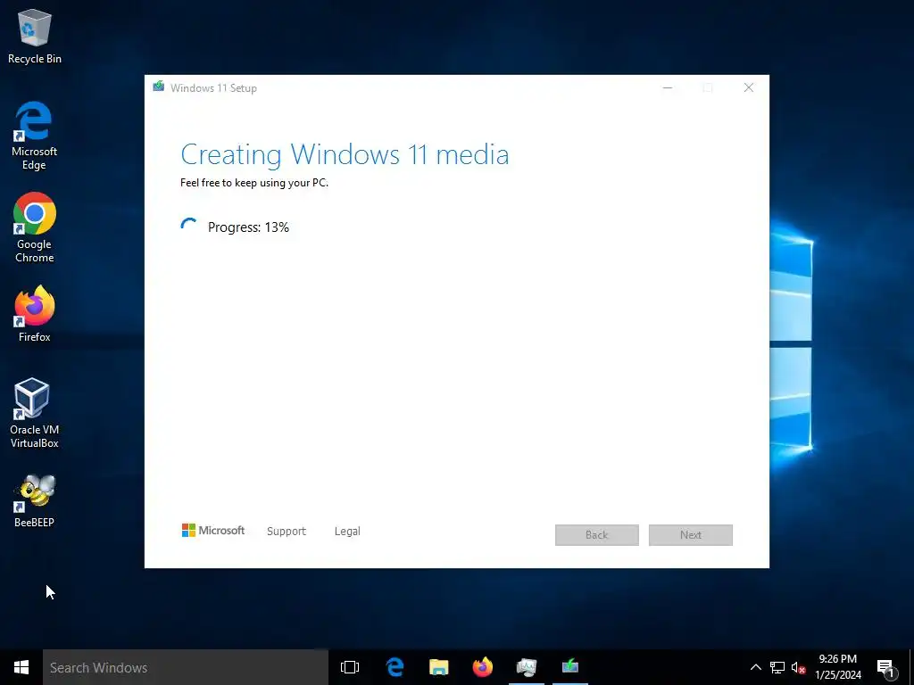Open the Recycle Bin desktop icon

35,36
